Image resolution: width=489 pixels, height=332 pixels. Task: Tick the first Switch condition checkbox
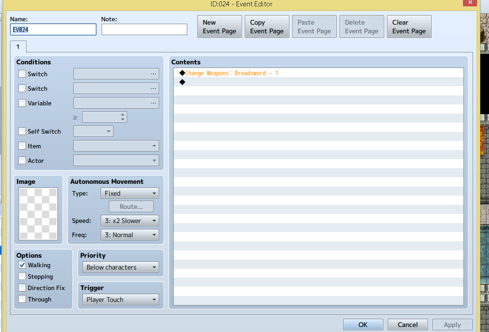[22, 73]
